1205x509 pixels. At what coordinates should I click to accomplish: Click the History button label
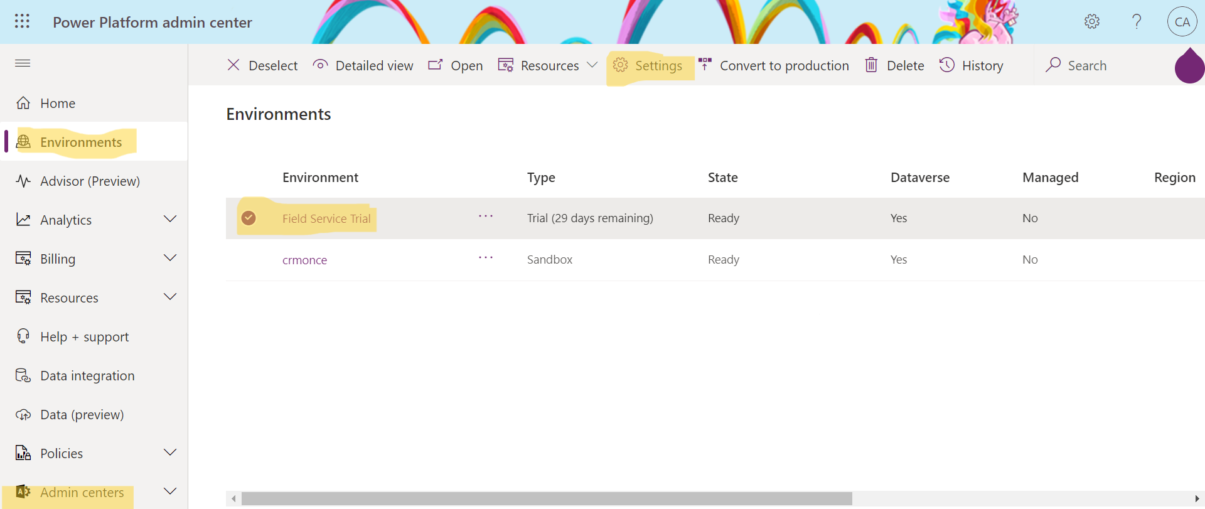click(982, 65)
